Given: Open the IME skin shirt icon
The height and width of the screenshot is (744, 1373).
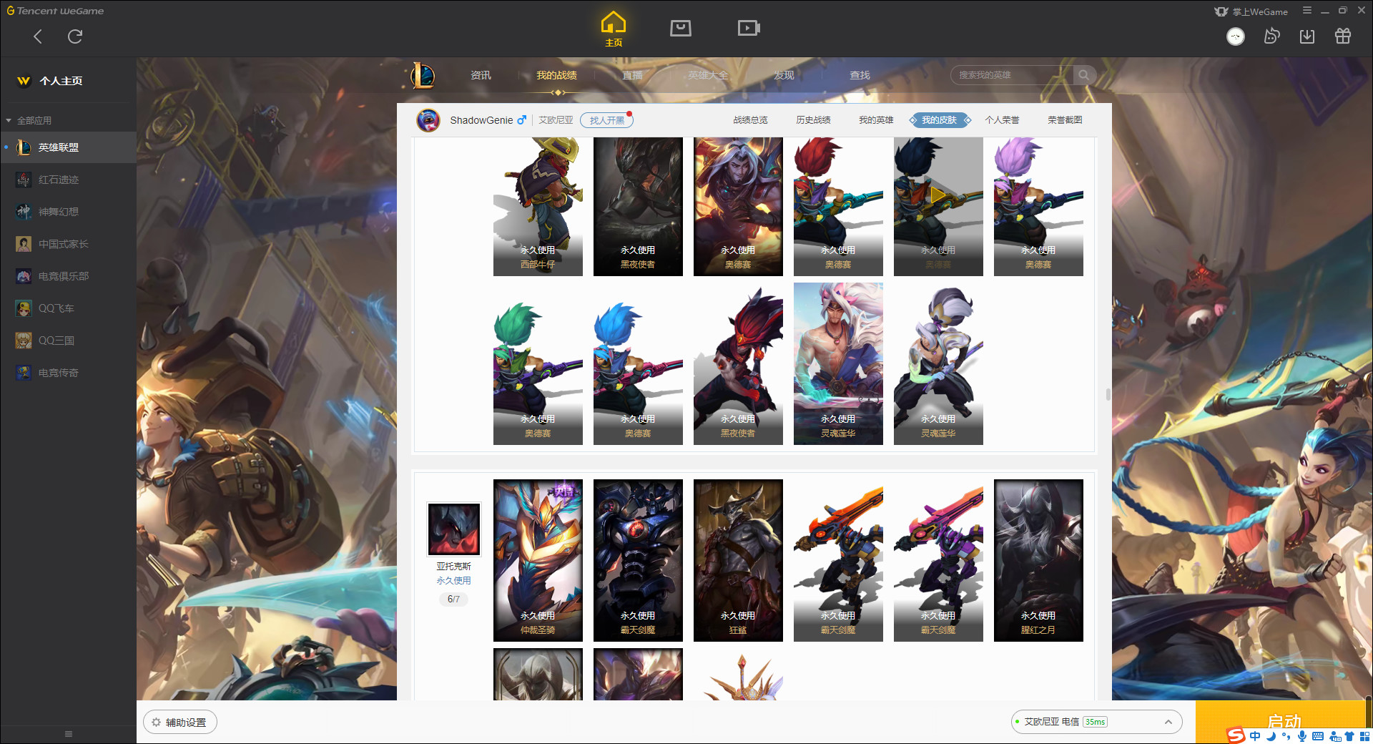Looking at the screenshot, I should click(x=1349, y=736).
